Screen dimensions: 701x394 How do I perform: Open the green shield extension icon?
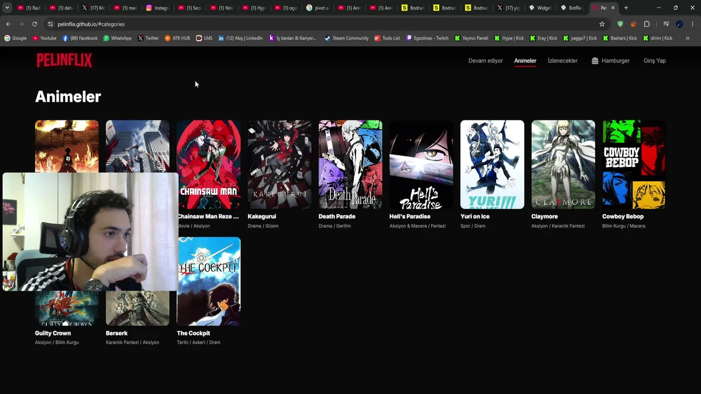620,24
